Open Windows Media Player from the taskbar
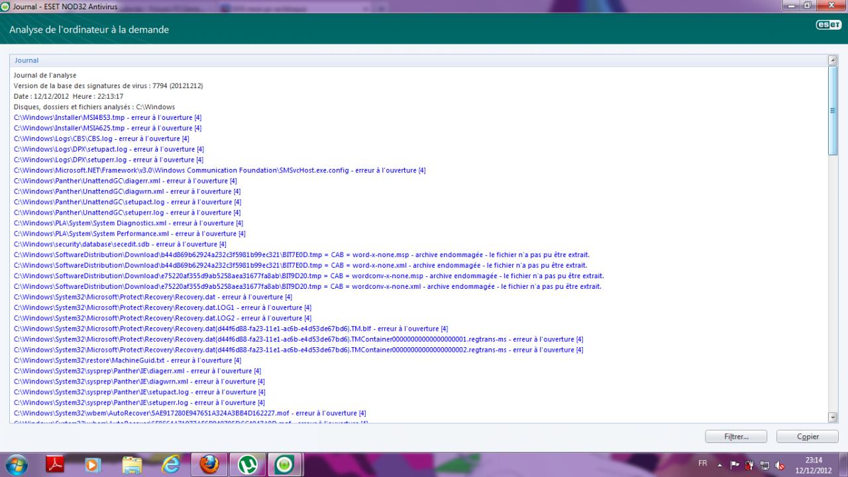The width and height of the screenshot is (848, 477). (93, 465)
